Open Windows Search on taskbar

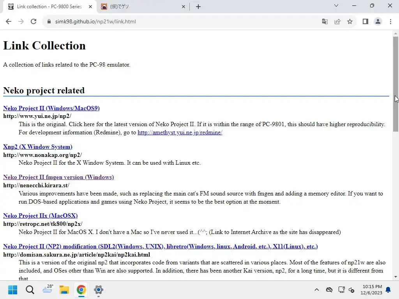click(30, 290)
